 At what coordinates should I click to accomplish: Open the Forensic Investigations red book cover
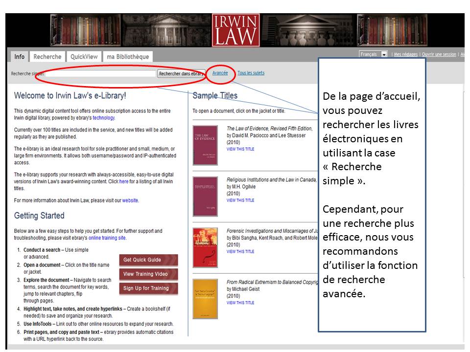coord(205,247)
